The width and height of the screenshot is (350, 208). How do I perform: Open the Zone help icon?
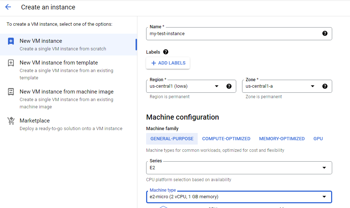(325, 86)
